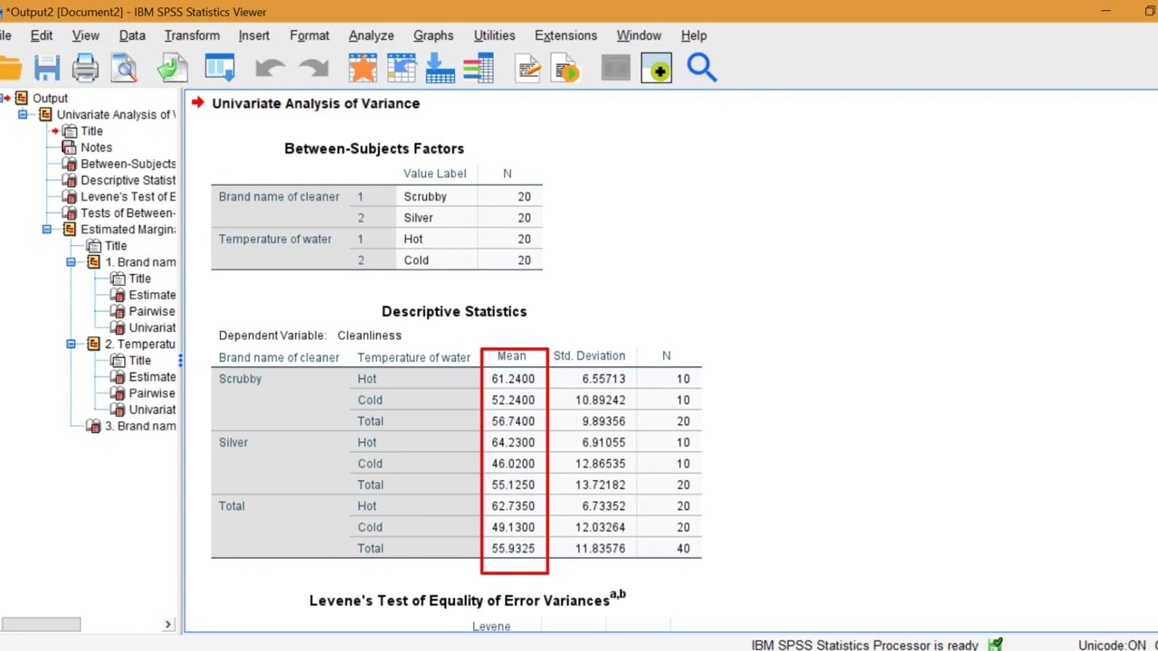Viewport: 1158px width, 651px height.
Task: Click the Search magnifier icon
Action: point(702,69)
